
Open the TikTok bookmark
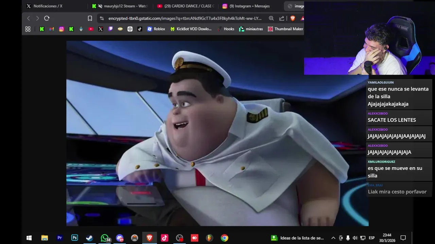click(140, 29)
